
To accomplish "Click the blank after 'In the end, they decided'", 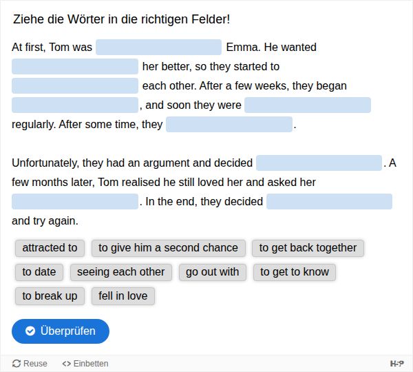I will tap(329, 202).
